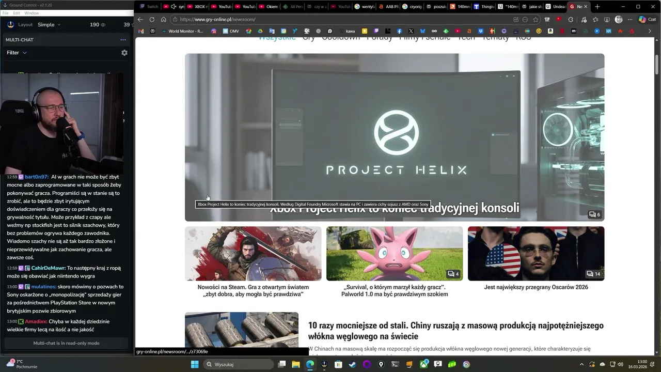Switch to the XBOX browser tab
The height and width of the screenshot is (372, 661).
point(197,7)
